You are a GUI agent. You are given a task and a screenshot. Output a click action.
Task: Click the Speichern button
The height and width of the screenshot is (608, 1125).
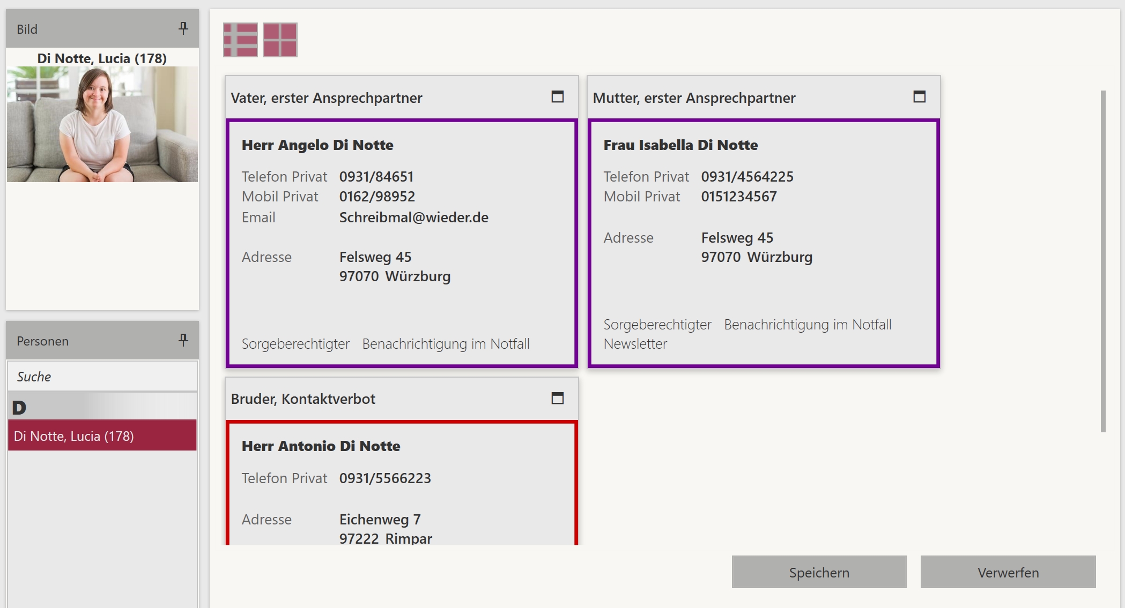pos(819,572)
